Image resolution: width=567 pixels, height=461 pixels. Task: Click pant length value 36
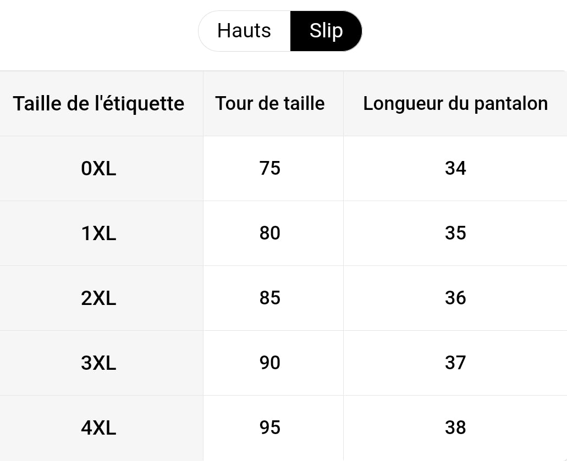click(x=455, y=298)
